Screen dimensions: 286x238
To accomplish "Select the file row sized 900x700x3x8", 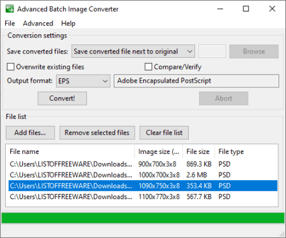I will [x=143, y=164].
